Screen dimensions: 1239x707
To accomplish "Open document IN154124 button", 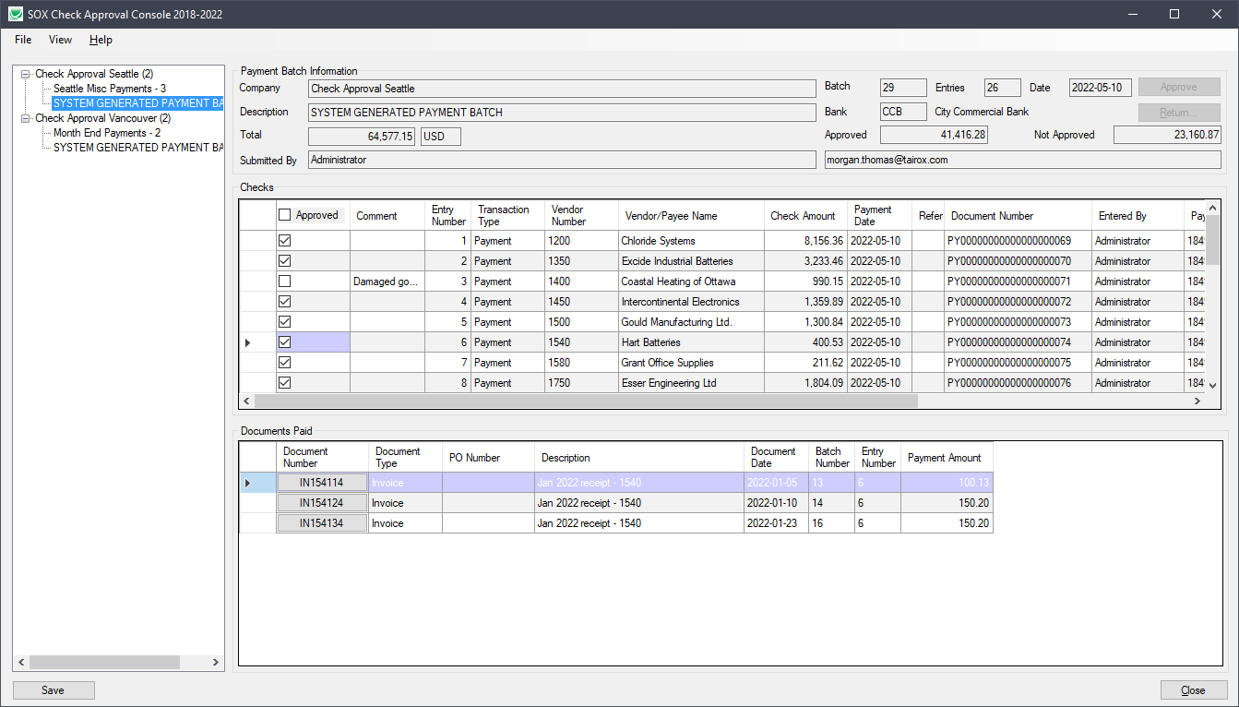I will pyautogui.click(x=322, y=503).
